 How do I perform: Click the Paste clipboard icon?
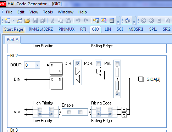68,20
